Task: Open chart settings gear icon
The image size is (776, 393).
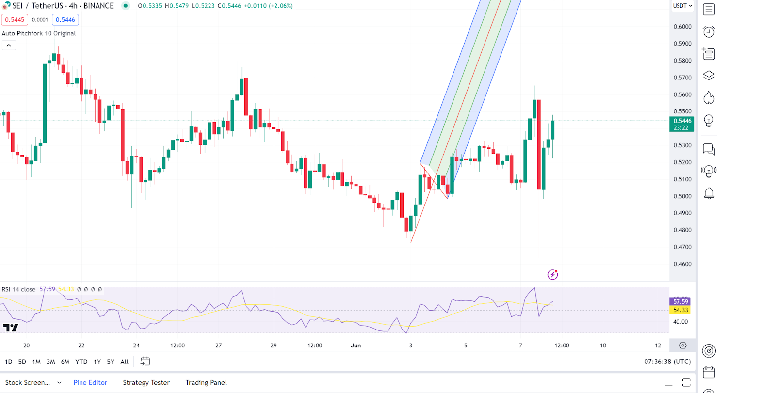Action: (x=683, y=346)
